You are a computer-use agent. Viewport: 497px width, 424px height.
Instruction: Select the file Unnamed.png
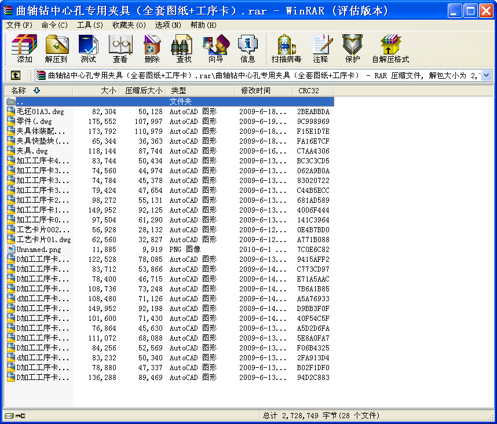point(39,250)
